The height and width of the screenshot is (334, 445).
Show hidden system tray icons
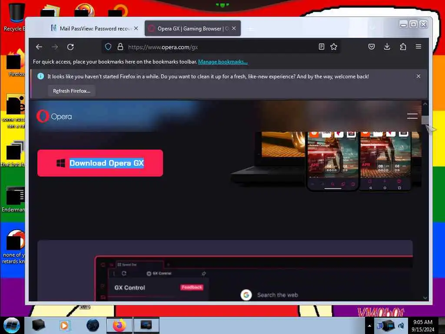click(x=369, y=326)
